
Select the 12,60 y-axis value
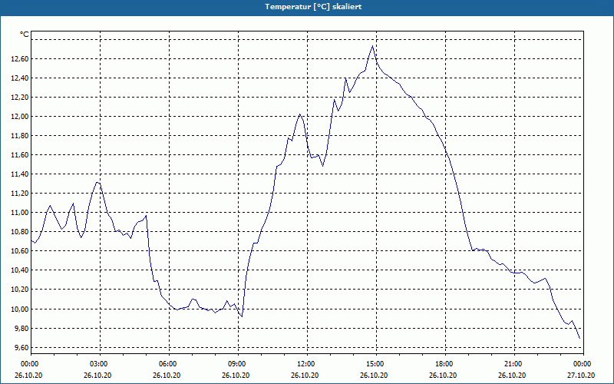tap(20, 59)
